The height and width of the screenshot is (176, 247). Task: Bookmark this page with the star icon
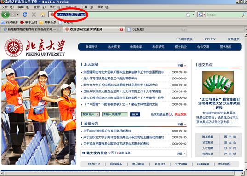[188, 15]
